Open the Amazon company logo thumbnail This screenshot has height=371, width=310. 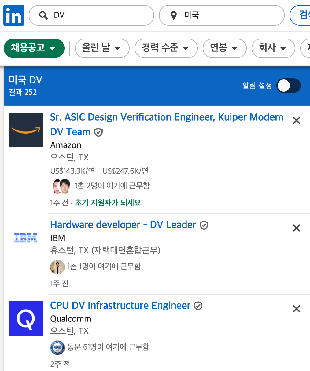tap(25, 130)
